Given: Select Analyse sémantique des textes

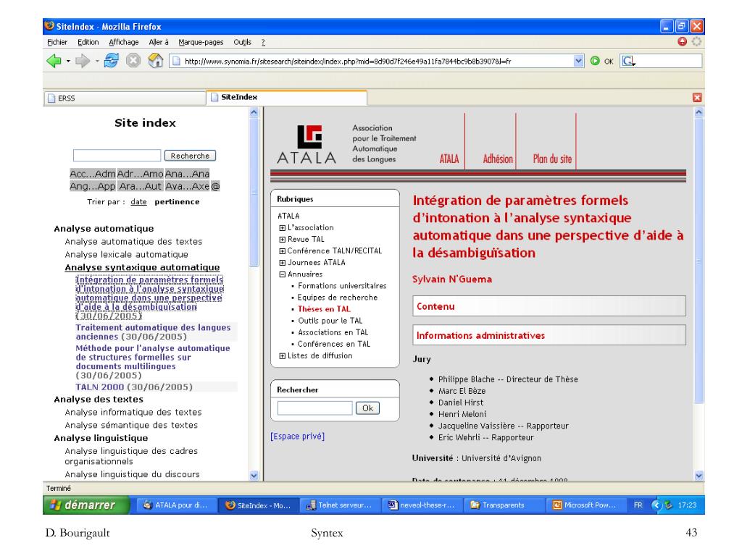Looking at the screenshot, I should (x=131, y=425).
